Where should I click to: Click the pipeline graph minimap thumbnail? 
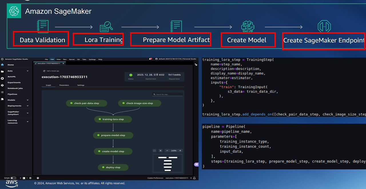click(x=168, y=164)
